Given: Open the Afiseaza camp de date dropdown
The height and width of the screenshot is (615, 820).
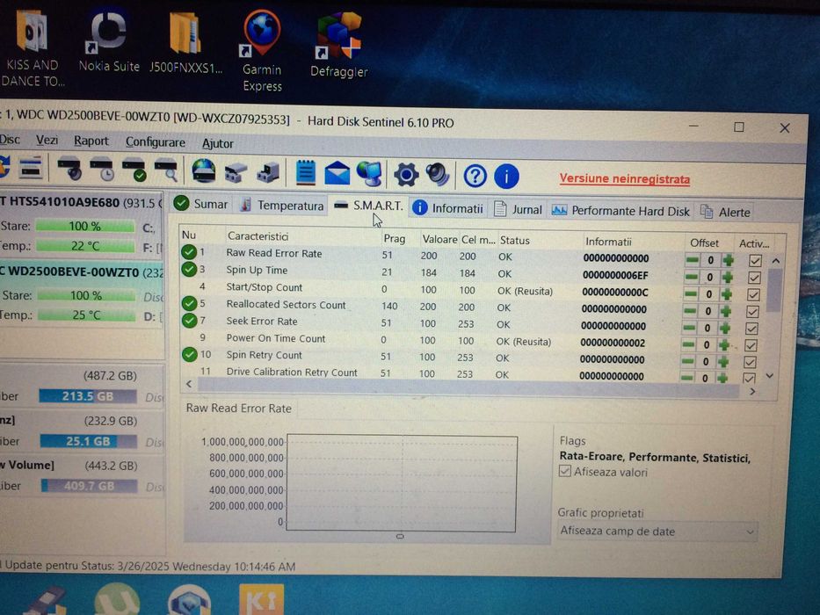Looking at the screenshot, I should pyautogui.click(x=657, y=532).
